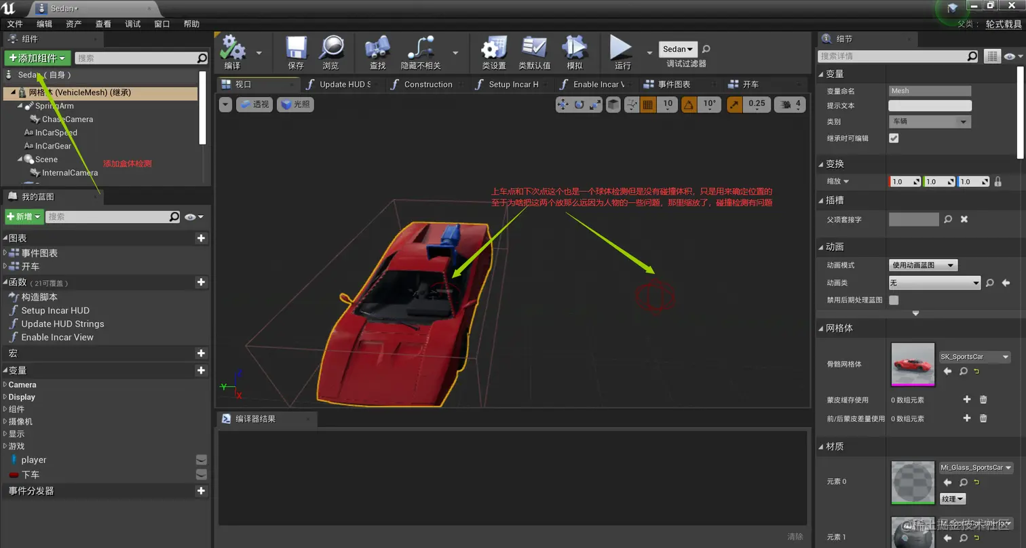Add a new variable with plus icon
Screen dimensions: 1026x548
201,370
